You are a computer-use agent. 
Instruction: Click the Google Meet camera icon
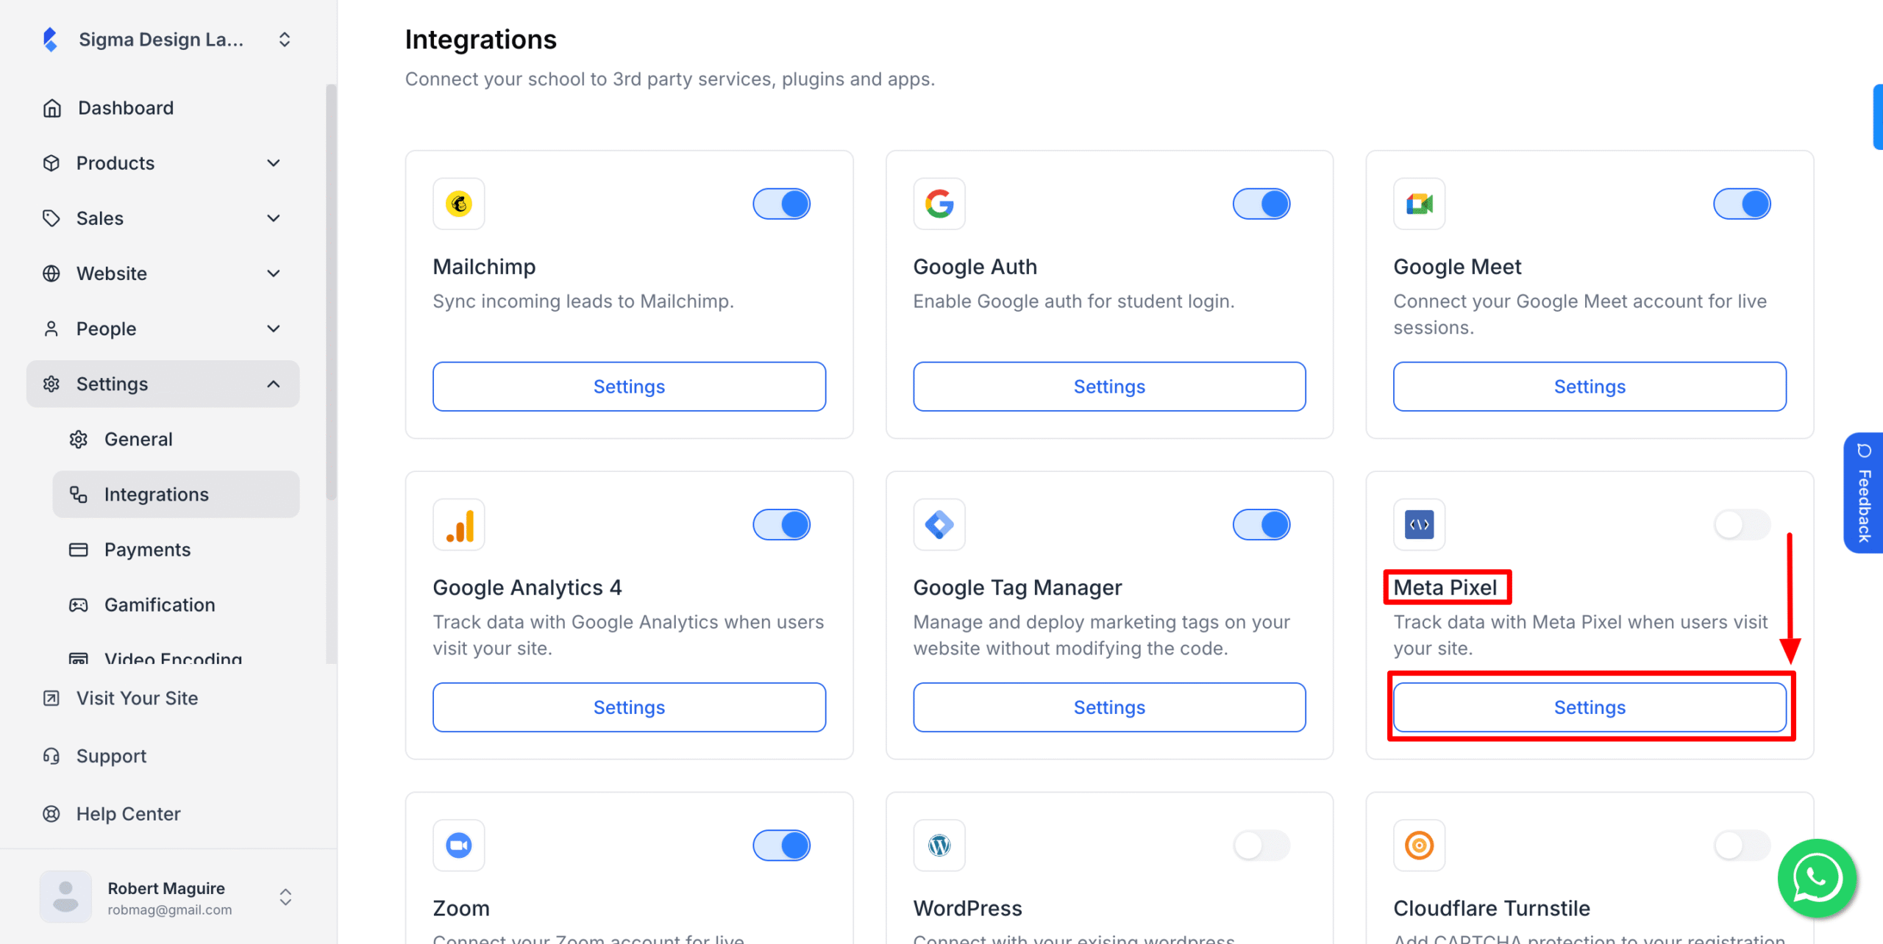(1419, 204)
